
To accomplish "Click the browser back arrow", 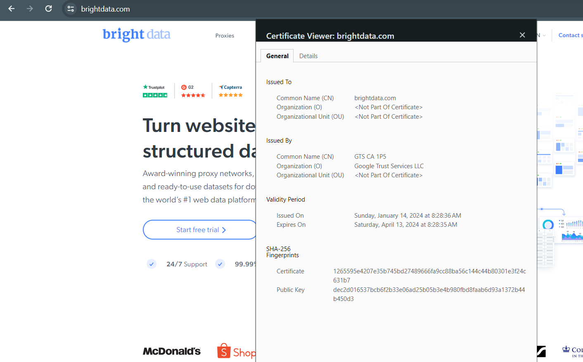I will point(12,9).
